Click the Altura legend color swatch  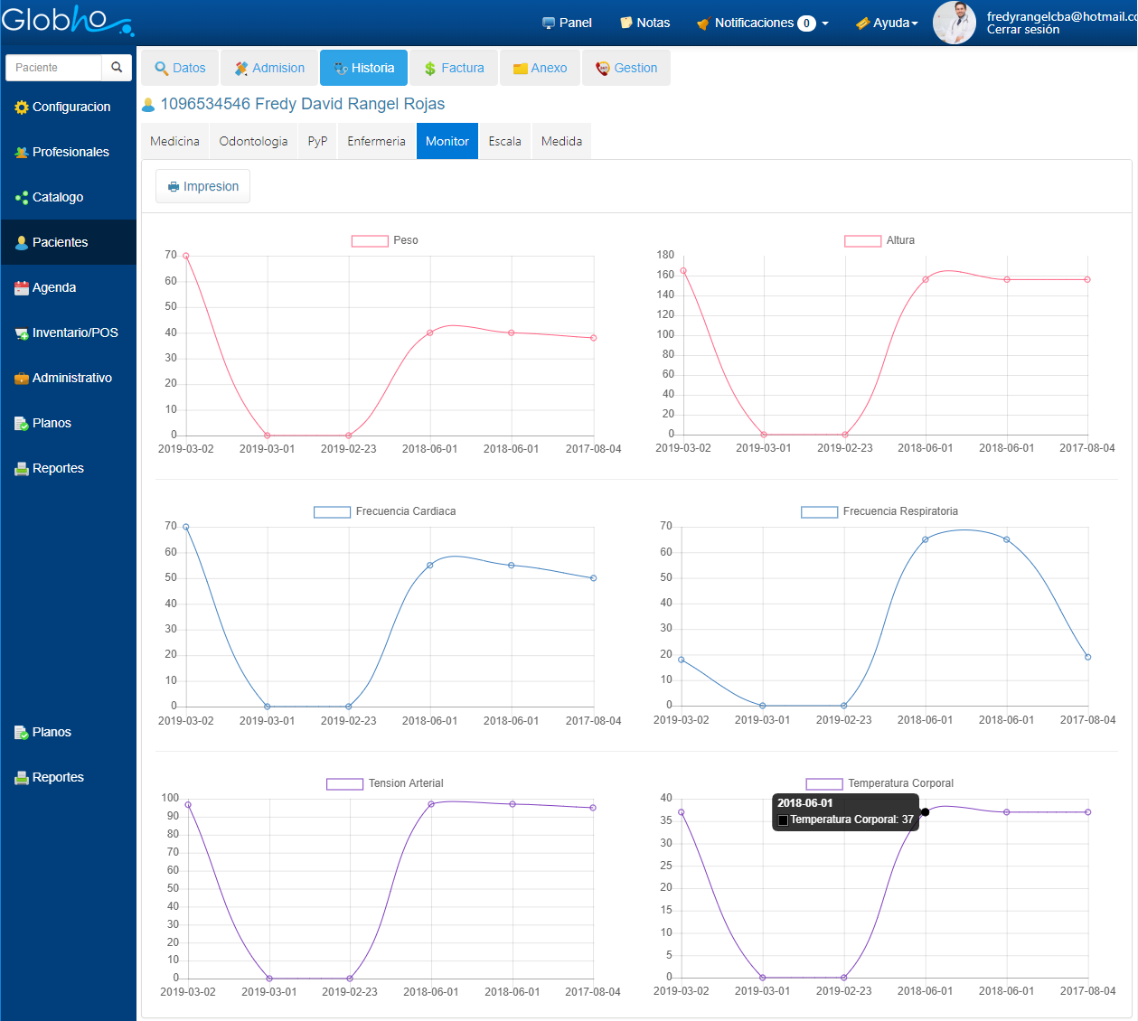click(x=862, y=241)
